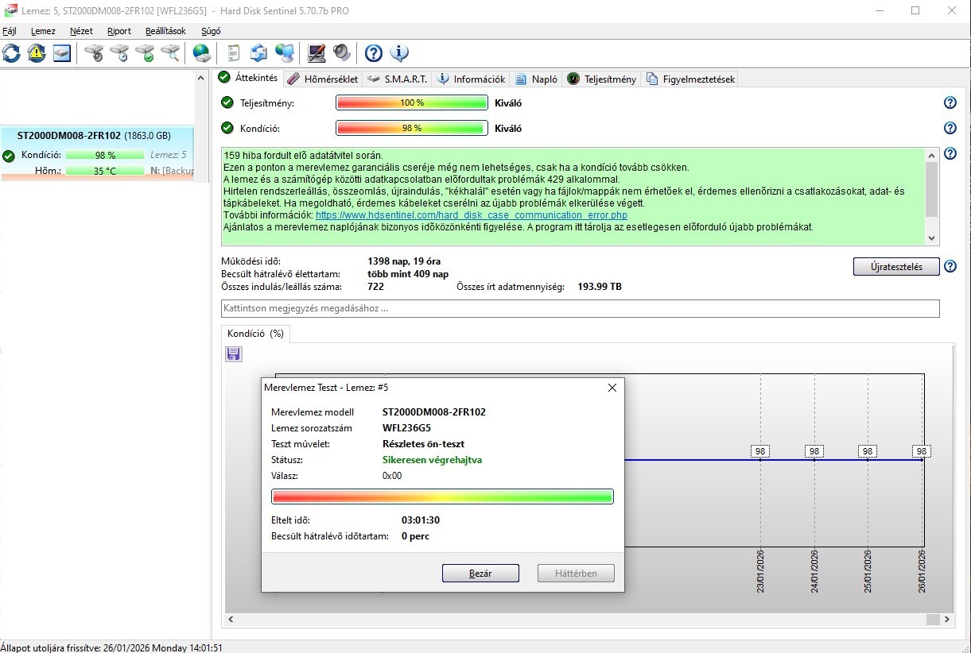The image size is (971, 653).
Task: Click the globe over disk toolbar icon
Action: pyautogui.click(x=202, y=53)
